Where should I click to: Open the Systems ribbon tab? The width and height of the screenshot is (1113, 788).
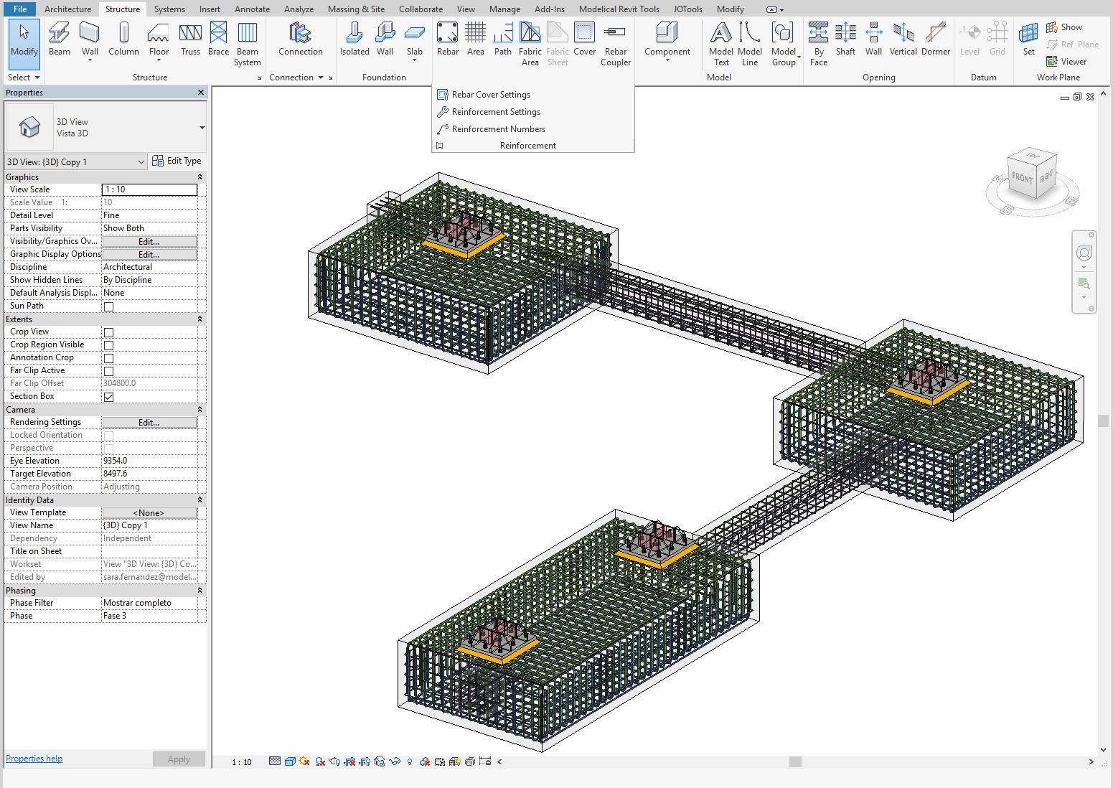click(169, 9)
